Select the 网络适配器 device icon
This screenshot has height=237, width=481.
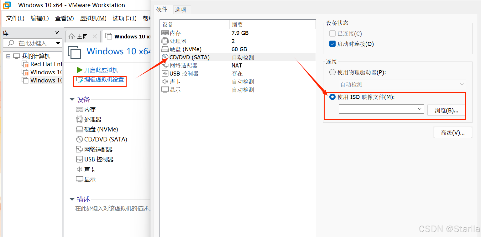[165, 65]
